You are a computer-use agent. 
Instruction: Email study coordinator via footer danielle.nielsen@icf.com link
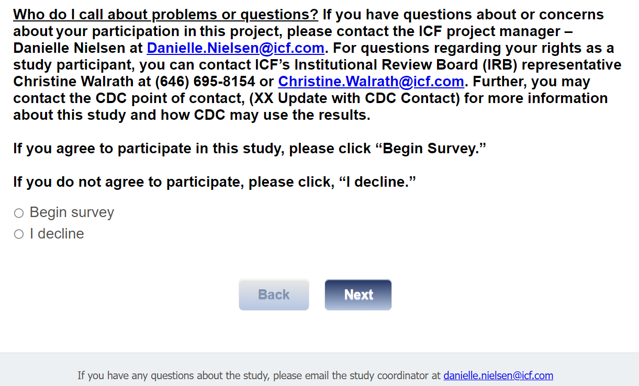[x=498, y=376]
